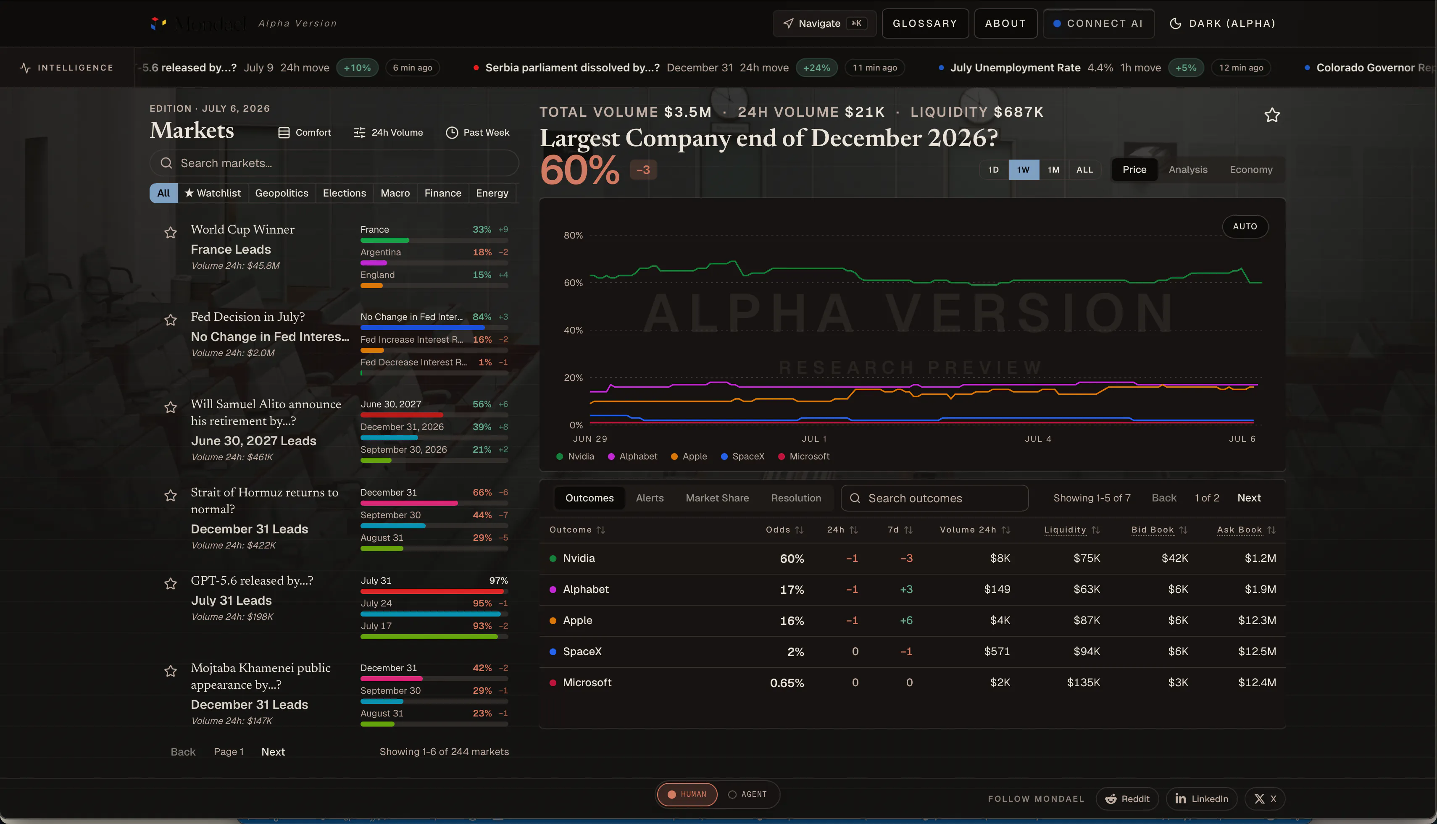This screenshot has width=1437, height=824.
Task: Star the Mojtaba Khamenei appearance market
Action: [x=171, y=671]
